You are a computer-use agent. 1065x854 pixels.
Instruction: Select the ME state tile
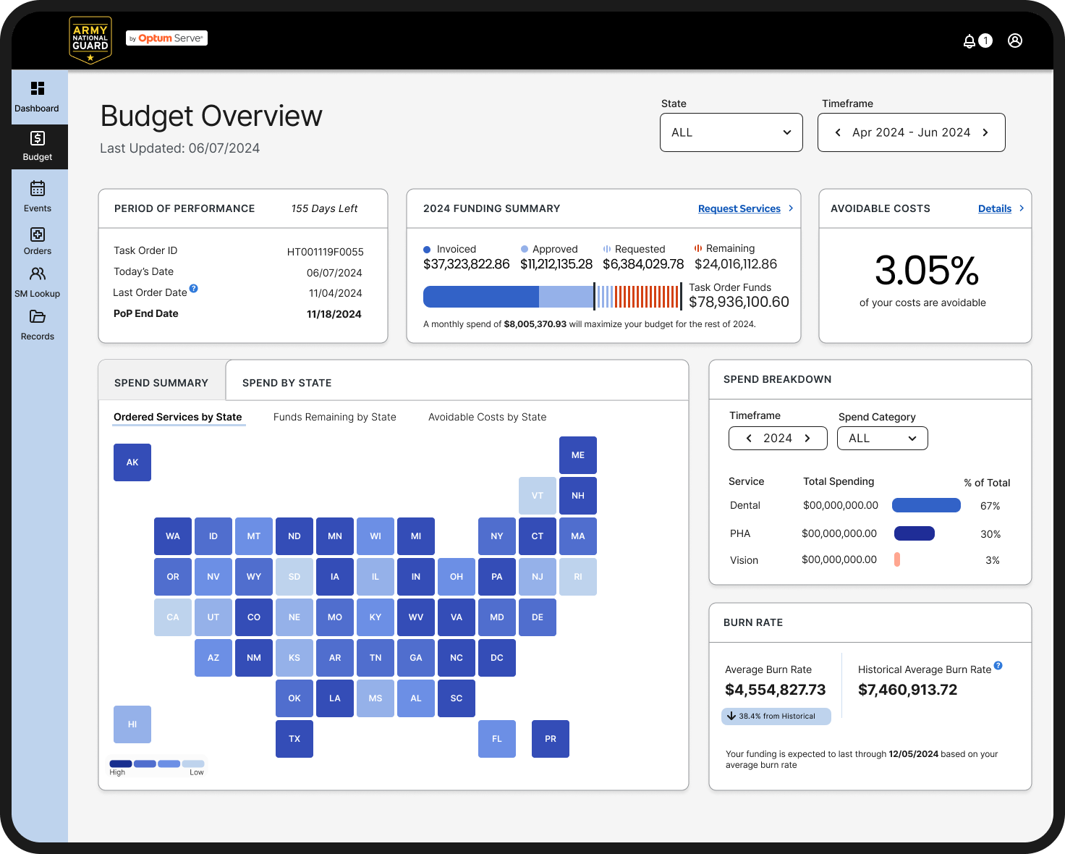[x=578, y=455]
